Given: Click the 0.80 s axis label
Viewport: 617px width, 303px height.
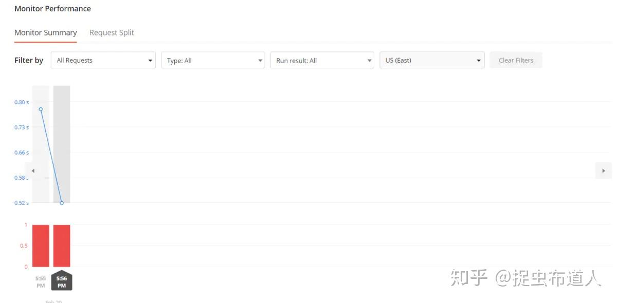Looking at the screenshot, I should [x=21, y=102].
